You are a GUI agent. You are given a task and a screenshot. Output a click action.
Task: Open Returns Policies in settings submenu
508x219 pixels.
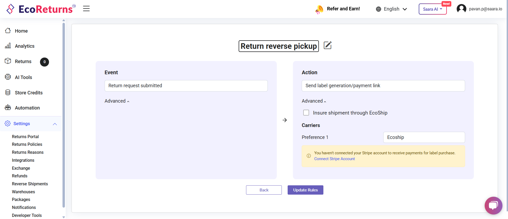27,144
